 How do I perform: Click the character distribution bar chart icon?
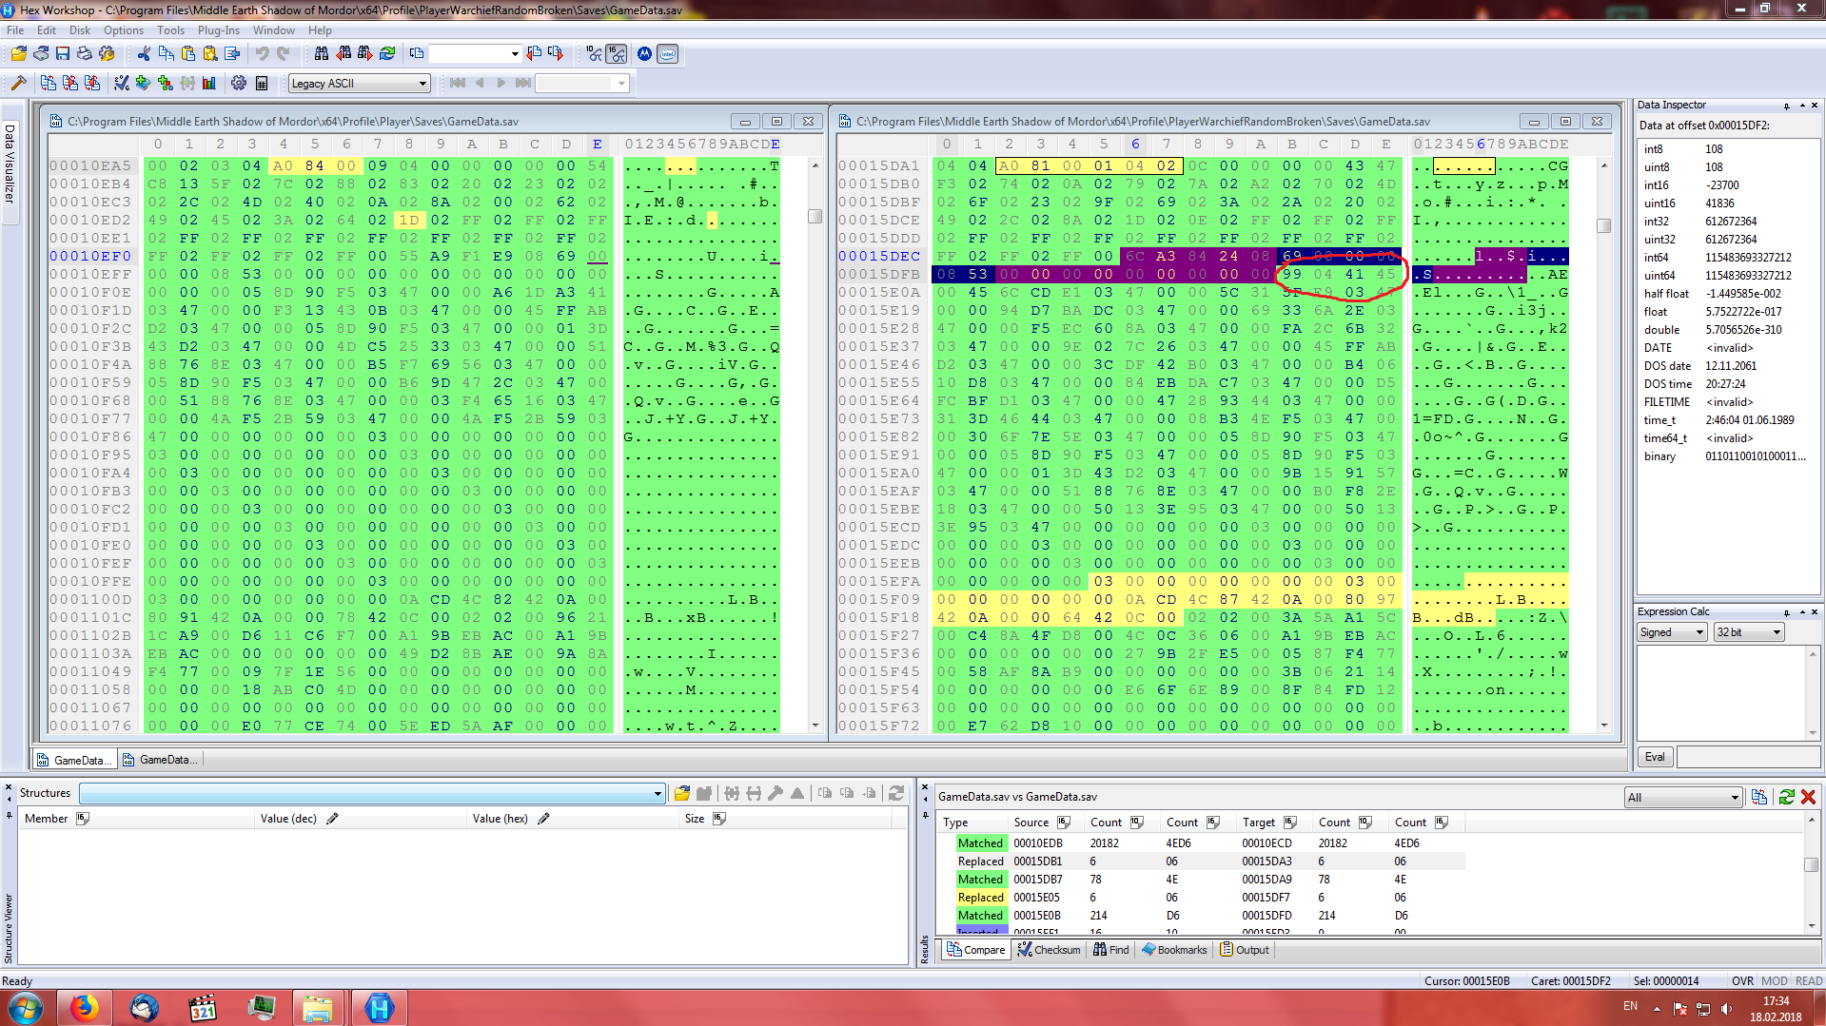point(209,84)
